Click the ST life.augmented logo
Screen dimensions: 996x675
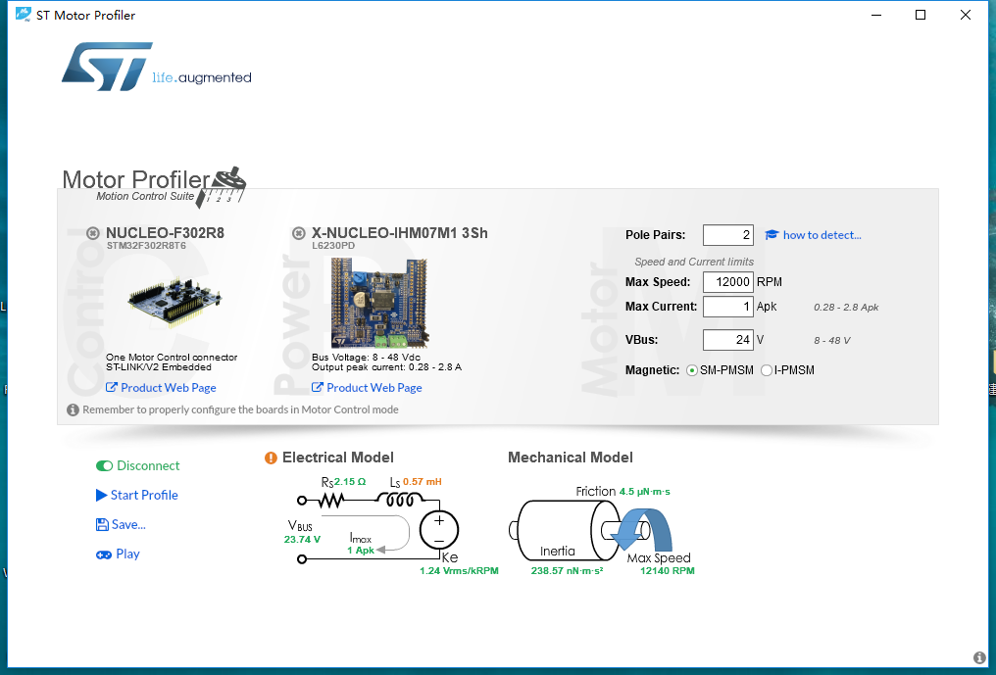click(108, 65)
